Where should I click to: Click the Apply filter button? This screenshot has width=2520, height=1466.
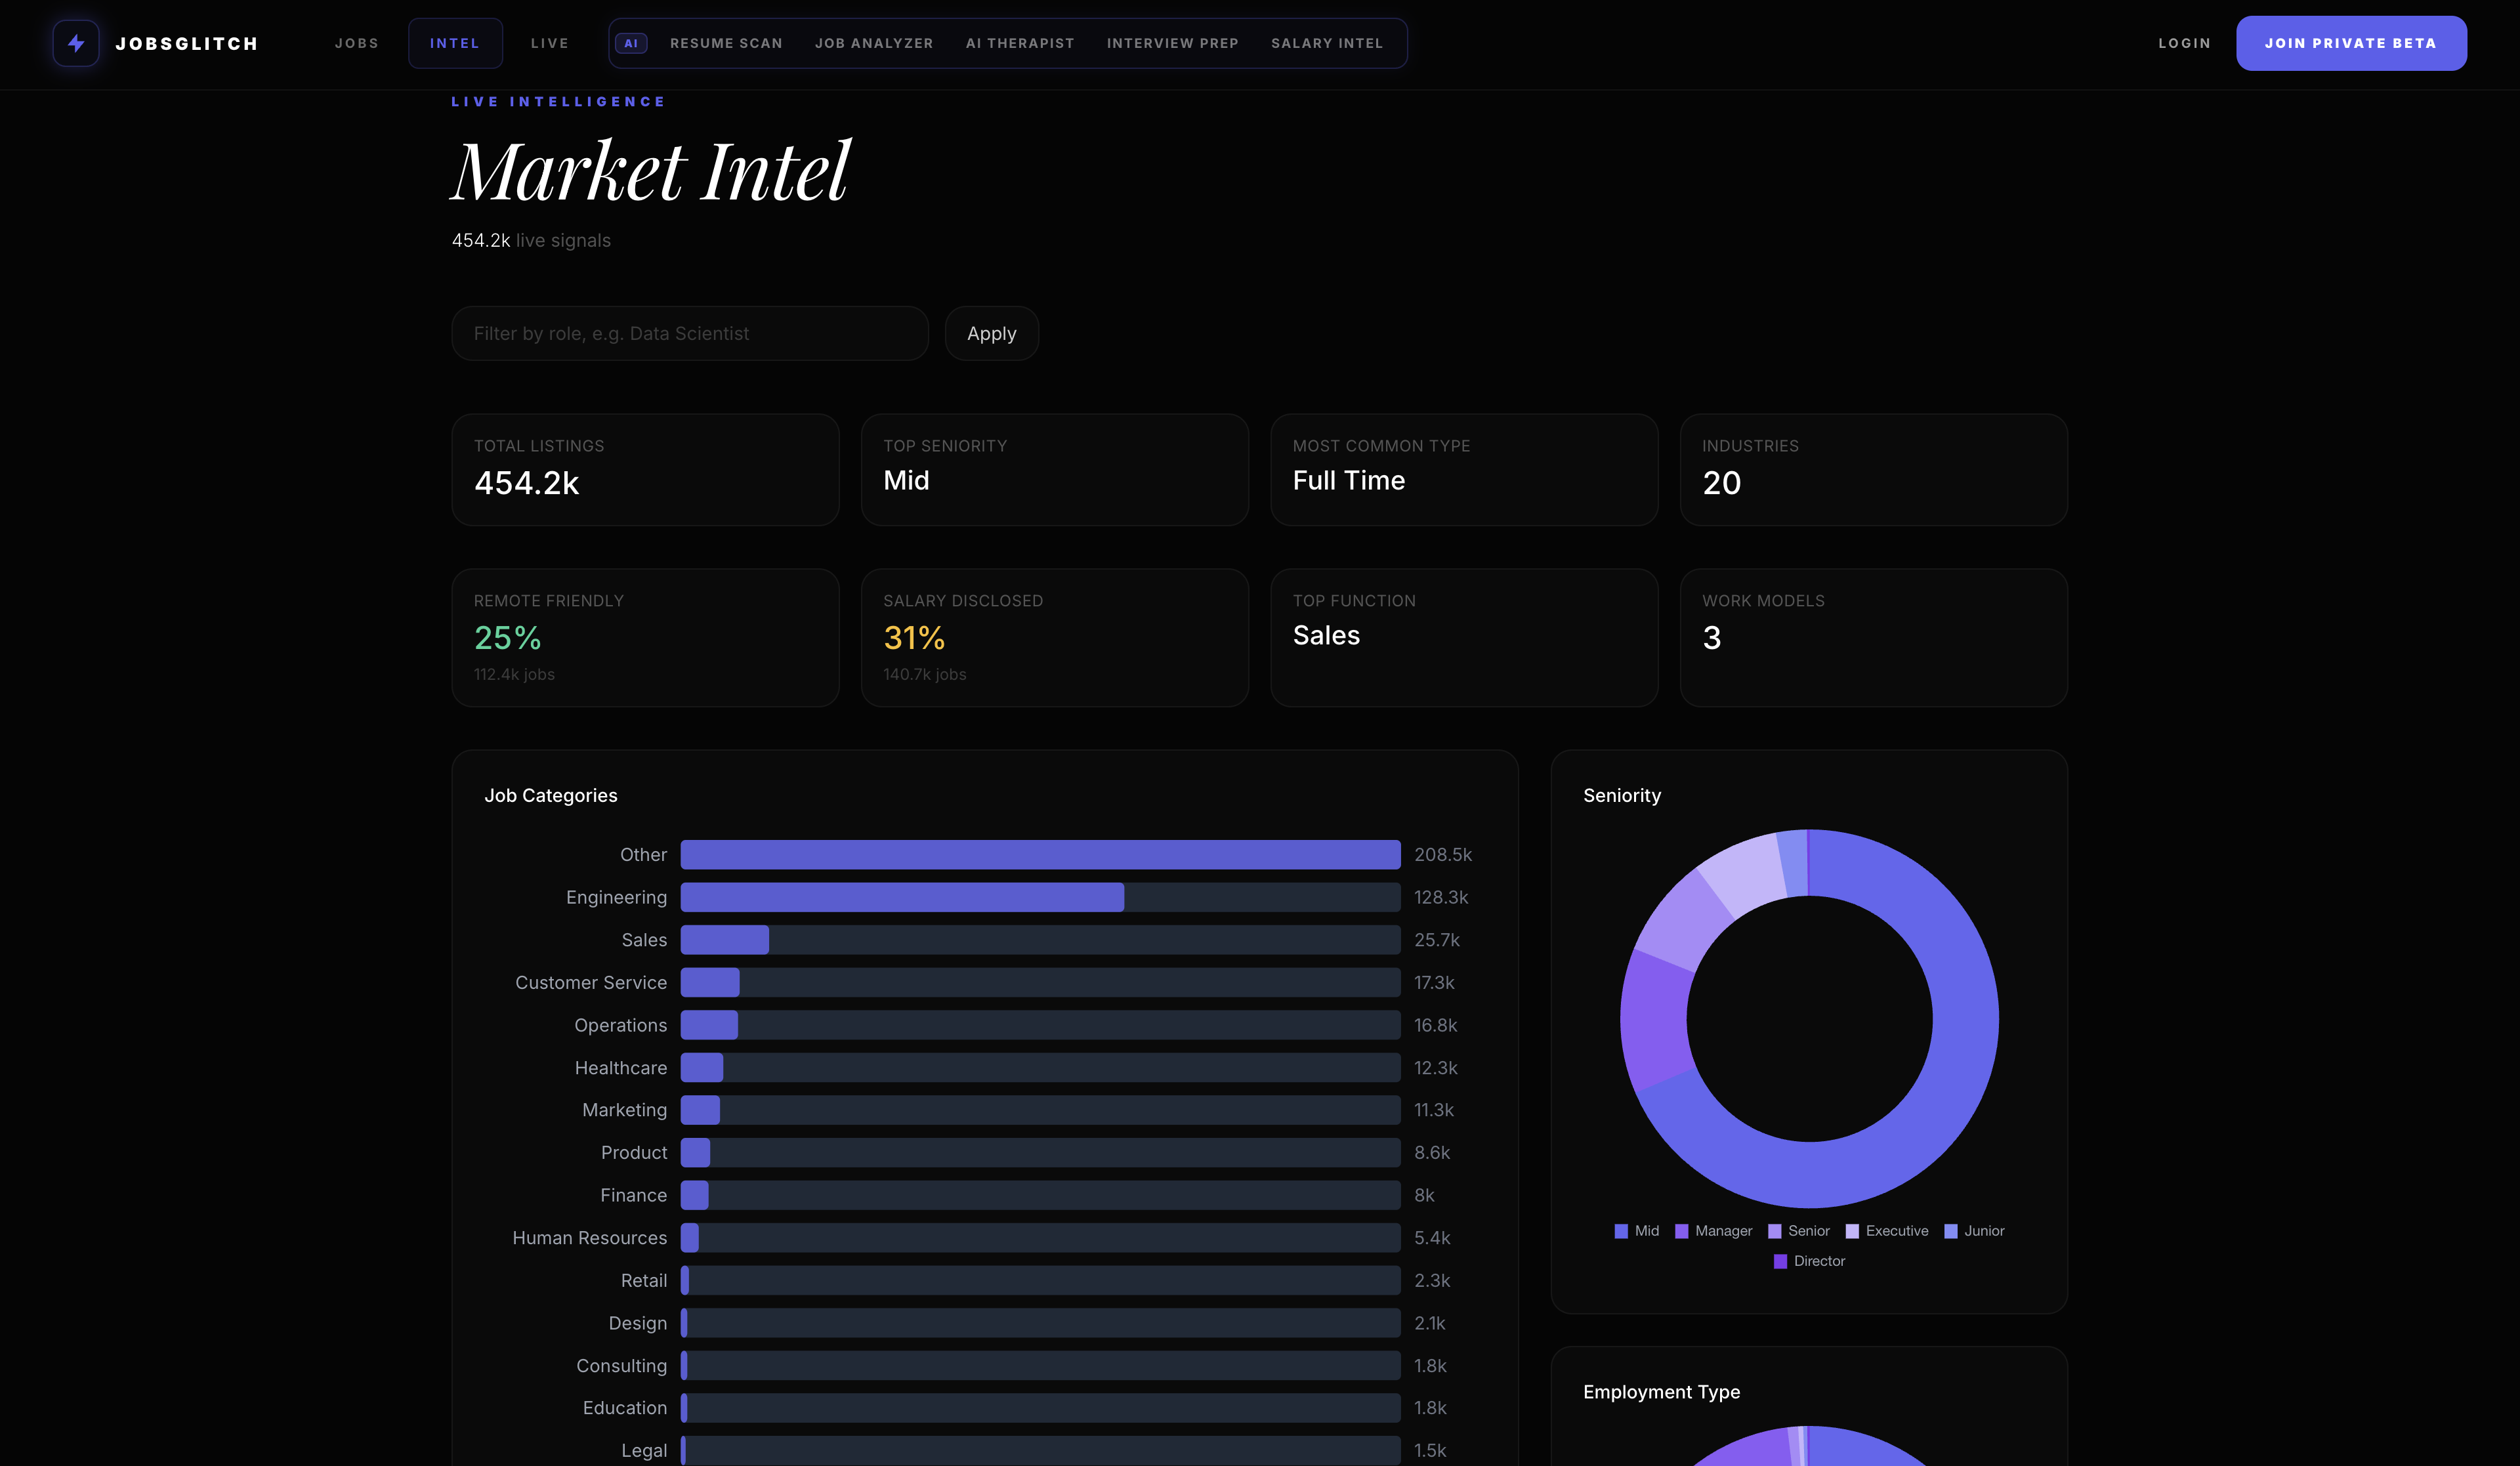[x=991, y=333]
